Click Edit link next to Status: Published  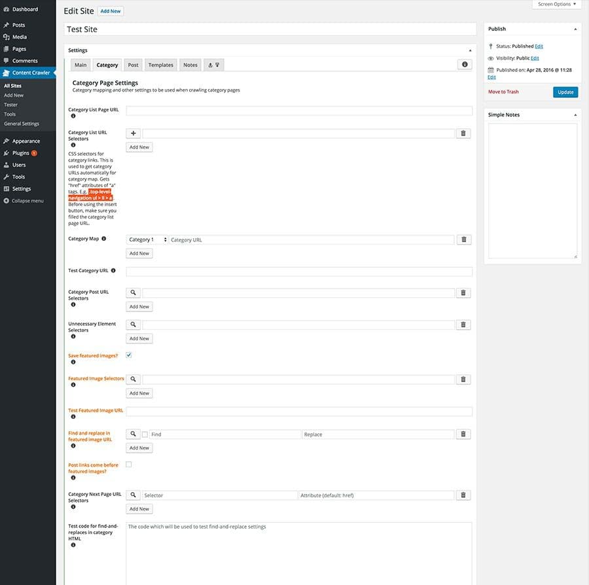[x=539, y=46]
